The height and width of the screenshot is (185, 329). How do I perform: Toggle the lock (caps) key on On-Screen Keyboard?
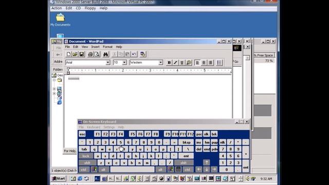[x=86, y=156]
